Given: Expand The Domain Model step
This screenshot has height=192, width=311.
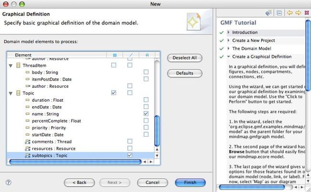Looking at the screenshot, I should click(x=229, y=49).
